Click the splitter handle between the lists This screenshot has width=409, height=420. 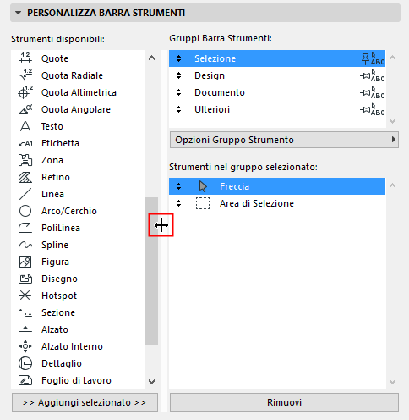click(x=161, y=225)
